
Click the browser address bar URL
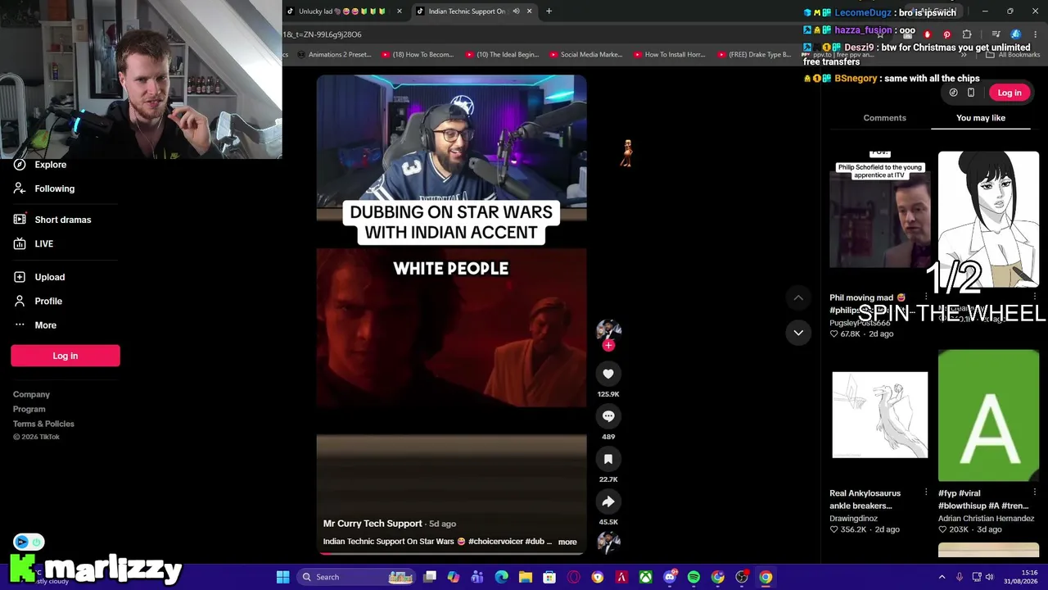(x=322, y=34)
